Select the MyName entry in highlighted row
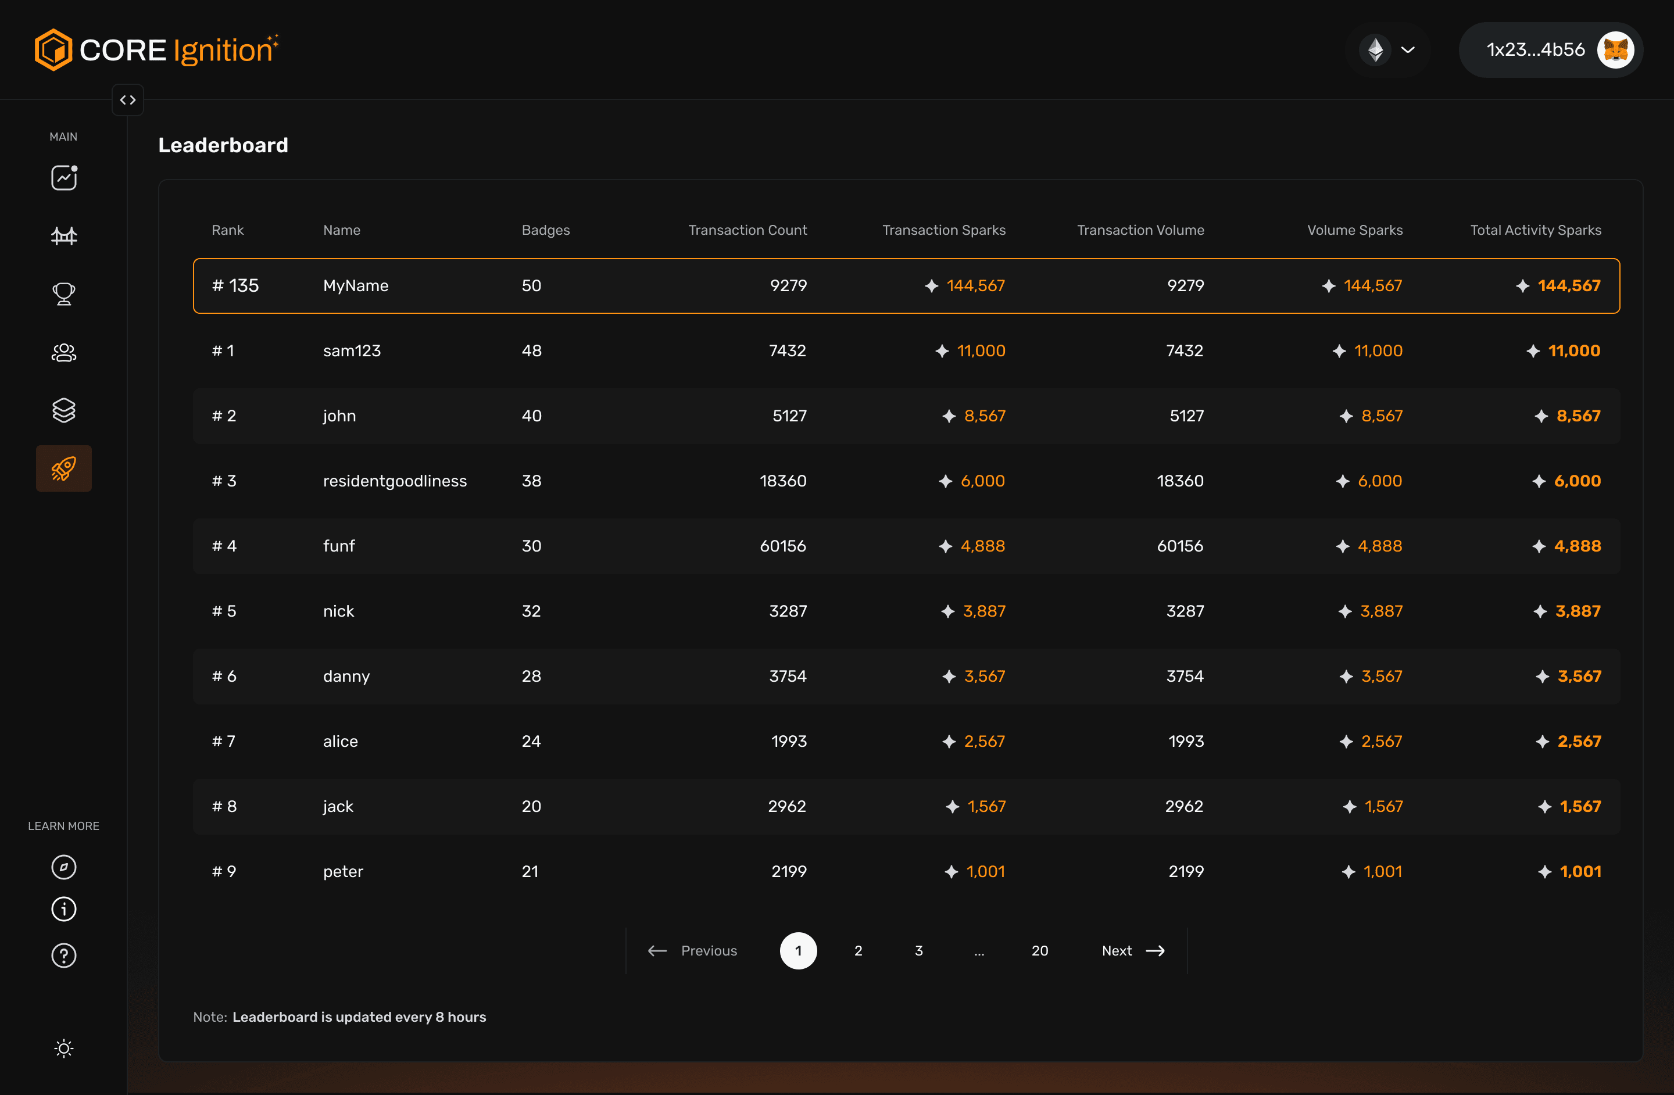This screenshot has width=1674, height=1095. point(356,285)
